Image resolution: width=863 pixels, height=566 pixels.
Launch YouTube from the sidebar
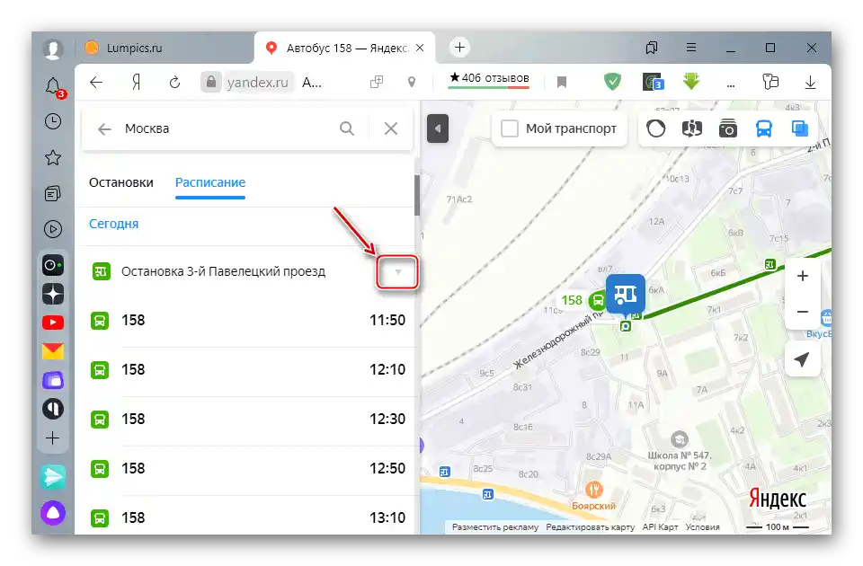(x=53, y=323)
